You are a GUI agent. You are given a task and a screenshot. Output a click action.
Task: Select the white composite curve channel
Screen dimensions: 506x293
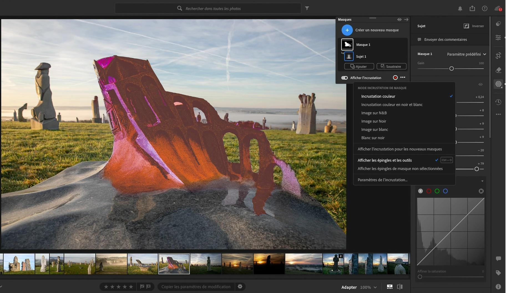tap(421, 191)
